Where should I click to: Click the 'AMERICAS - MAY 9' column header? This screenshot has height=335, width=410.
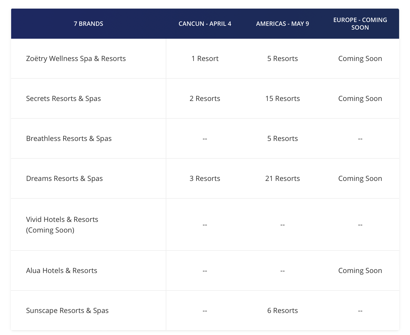point(282,24)
